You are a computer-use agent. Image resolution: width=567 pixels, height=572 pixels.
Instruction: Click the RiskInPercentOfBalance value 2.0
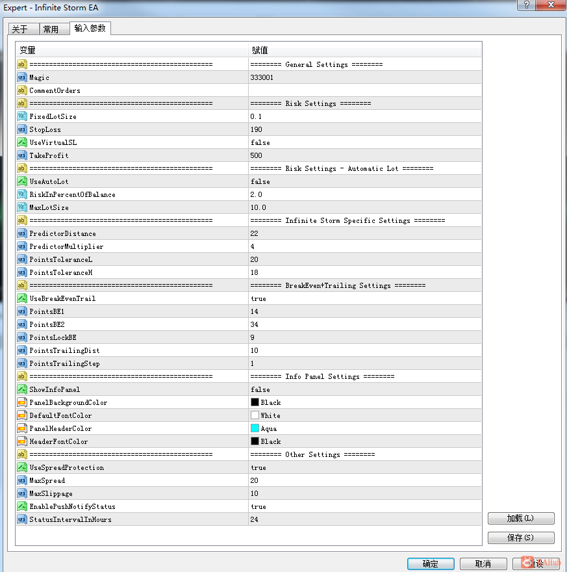pos(256,194)
